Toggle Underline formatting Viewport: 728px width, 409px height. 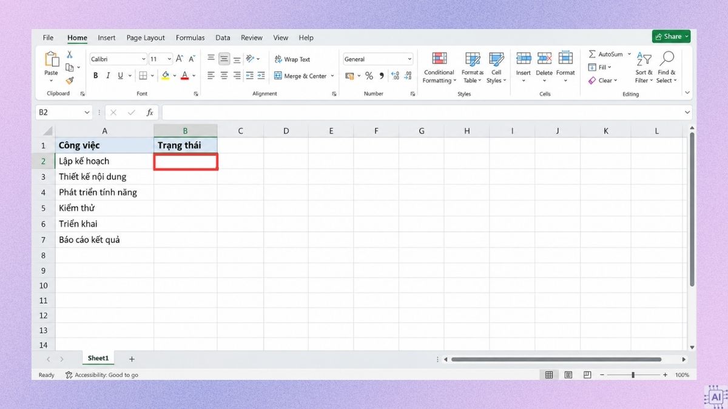121,76
